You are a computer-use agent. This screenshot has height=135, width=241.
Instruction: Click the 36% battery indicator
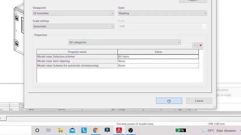[181, 130]
